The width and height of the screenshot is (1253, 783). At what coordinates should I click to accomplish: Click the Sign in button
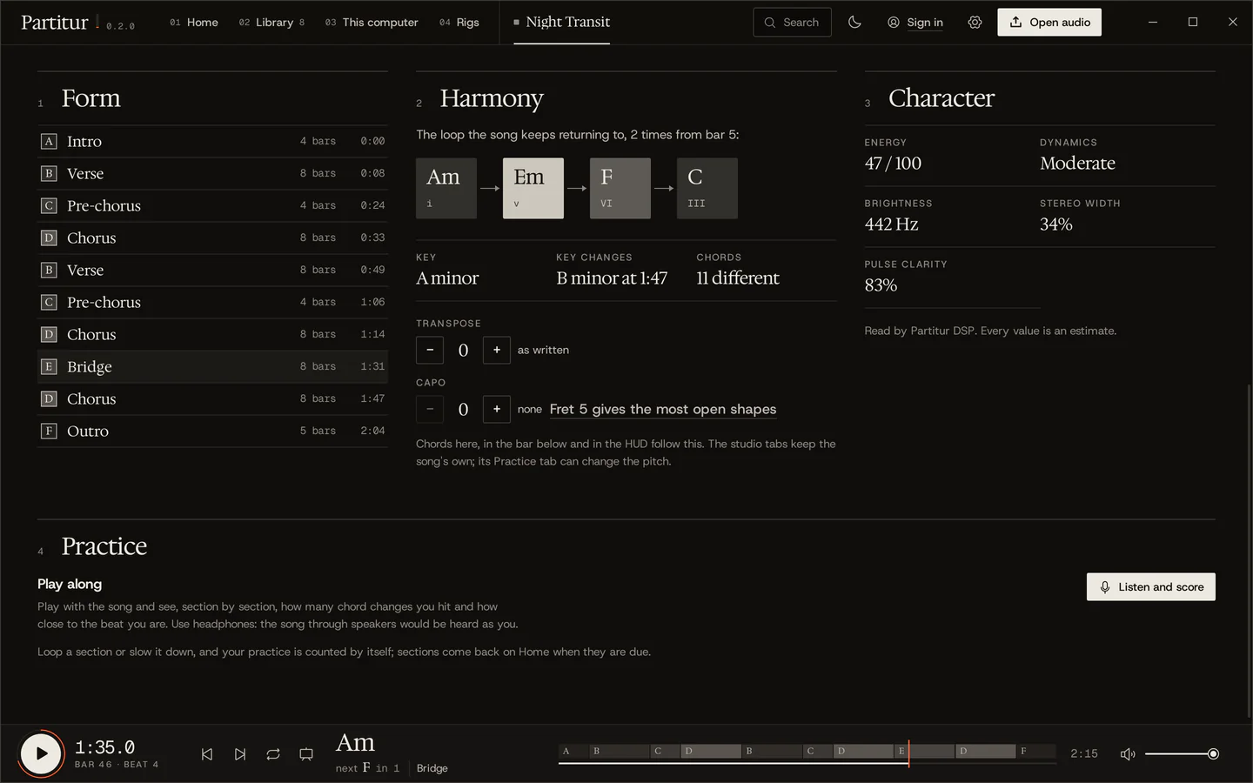point(915,23)
